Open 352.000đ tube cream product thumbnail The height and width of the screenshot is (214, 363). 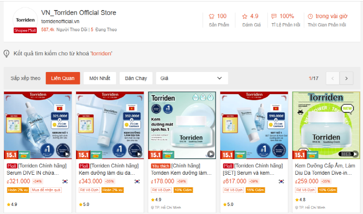(110, 125)
